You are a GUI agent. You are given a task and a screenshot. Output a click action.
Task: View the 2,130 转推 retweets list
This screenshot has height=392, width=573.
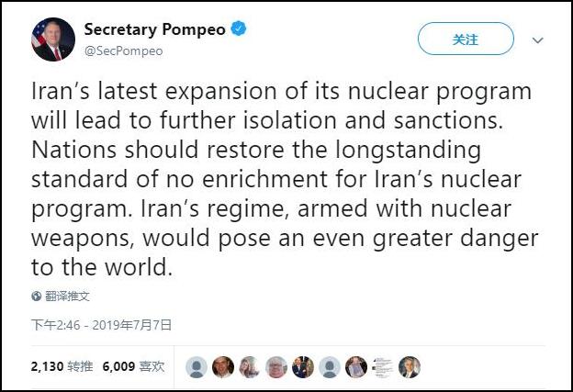coord(62,366)
